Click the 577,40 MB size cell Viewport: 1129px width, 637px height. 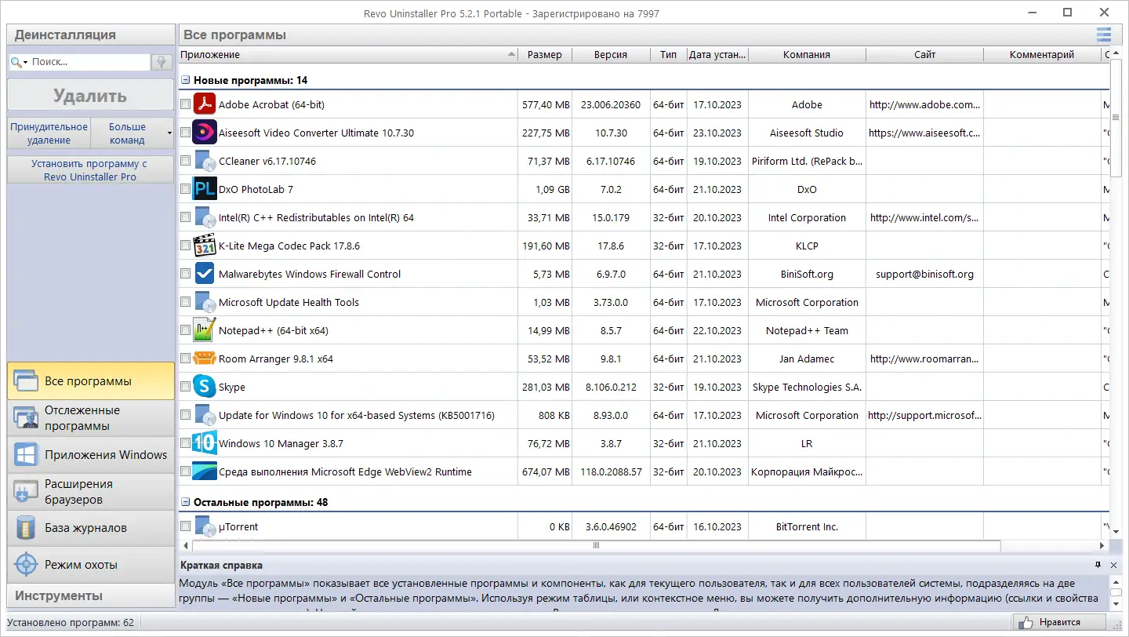click(x=545, y=104)
